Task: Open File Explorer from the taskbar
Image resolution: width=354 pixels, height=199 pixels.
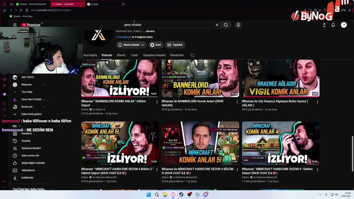Action: coord(165,195)
